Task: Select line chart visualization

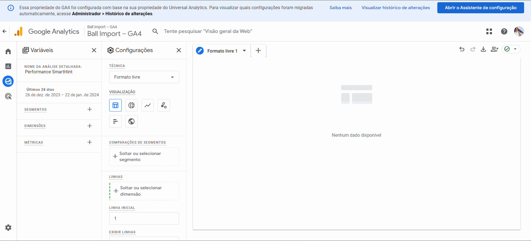Action: coord(148,105)
